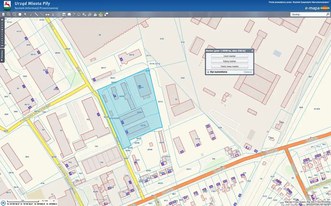Open the layers stack icon in toolbar

point(3,14)
